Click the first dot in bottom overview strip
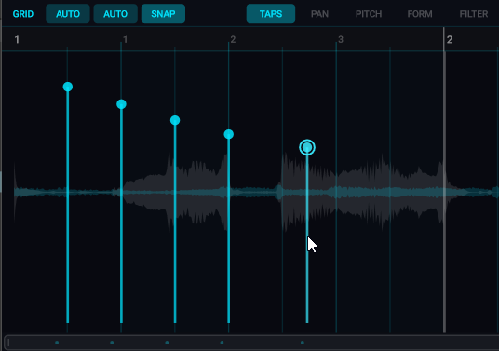Viewport: 499px width, 351px height. tap(57, 343)
